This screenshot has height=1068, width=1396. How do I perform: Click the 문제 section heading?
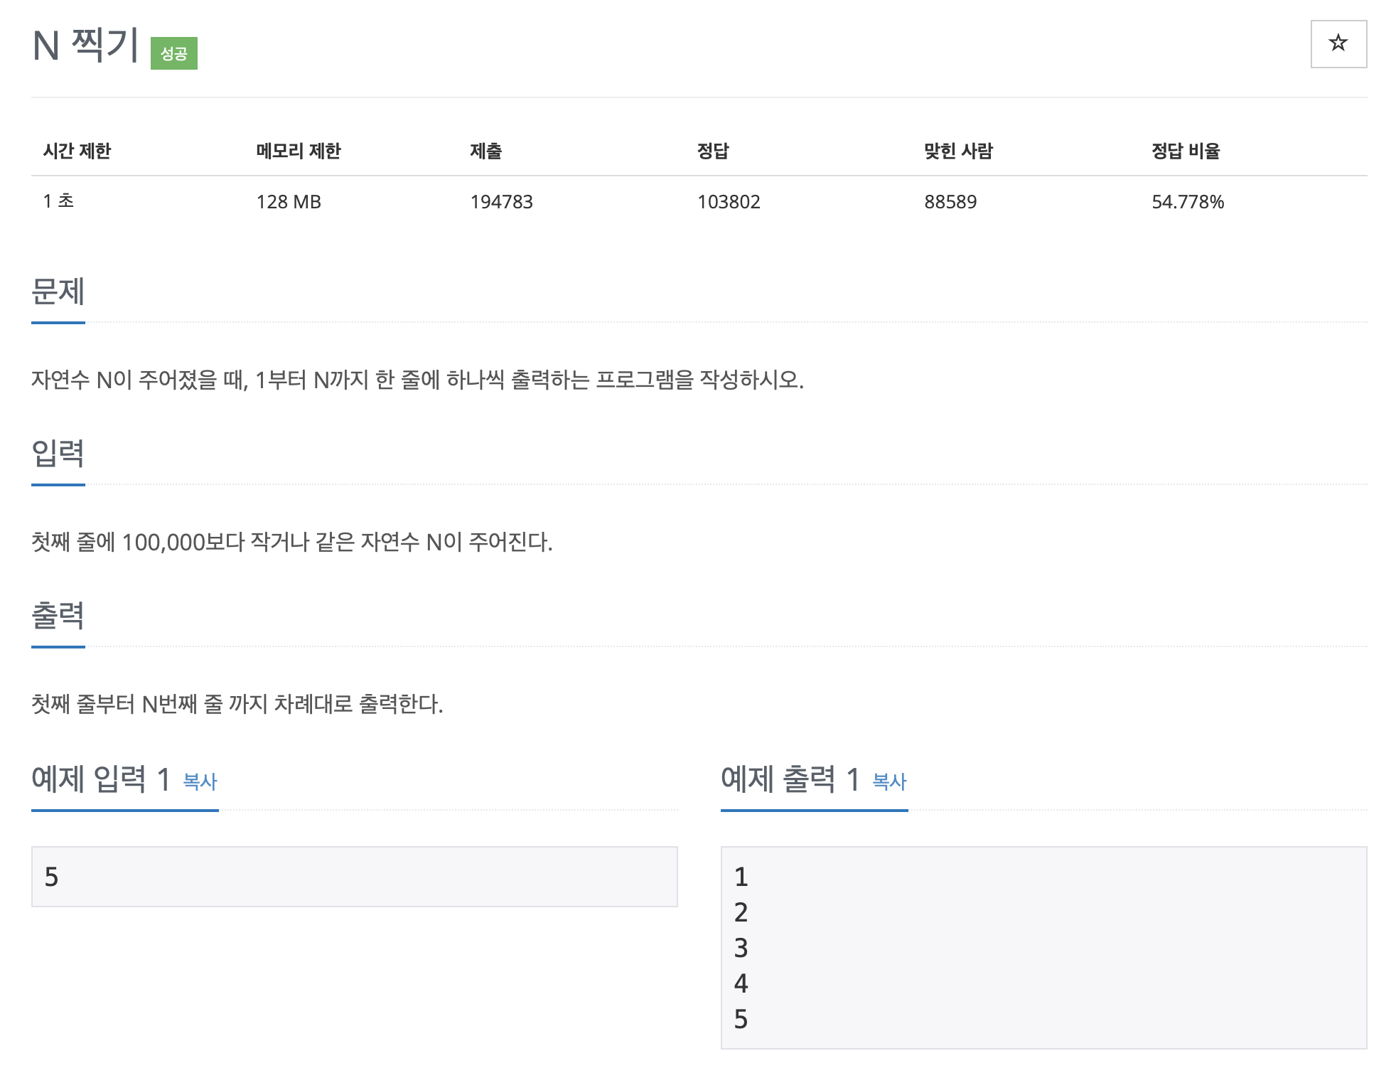click(x=58, y=292)
